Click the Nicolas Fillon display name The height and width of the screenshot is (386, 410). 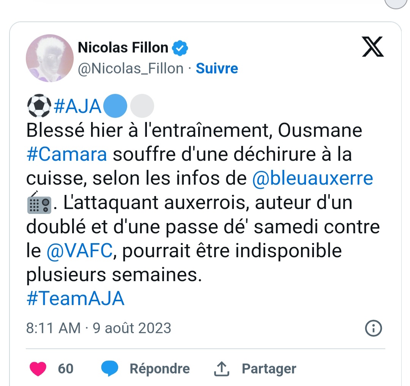(123, 47)
